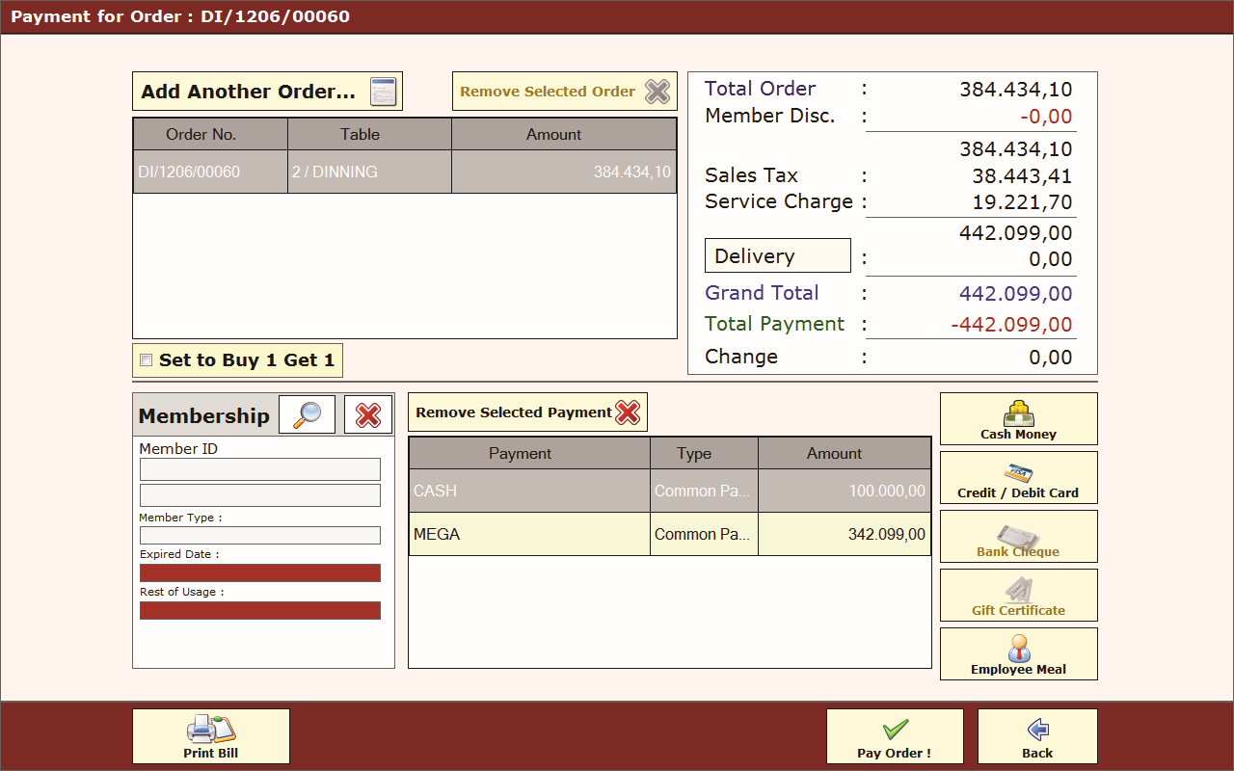Click the Expired Date red field

click(x=260, y=572)
